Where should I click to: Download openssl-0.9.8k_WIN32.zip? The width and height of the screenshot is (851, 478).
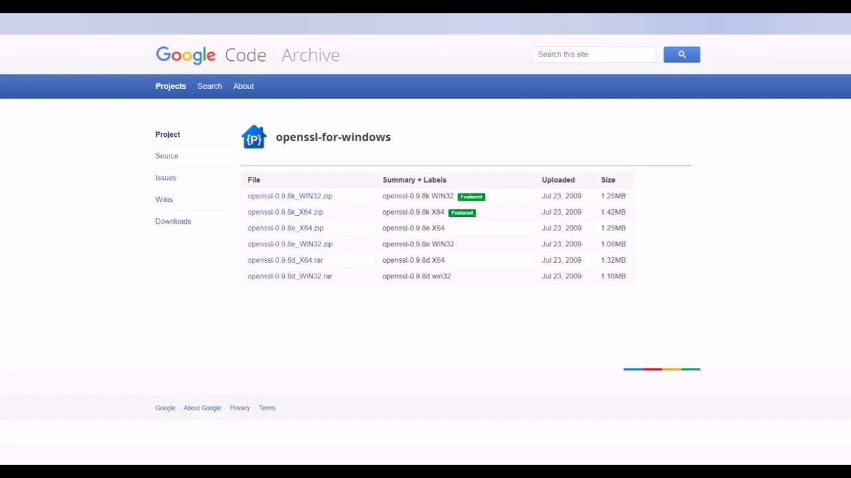pos(290,196)
